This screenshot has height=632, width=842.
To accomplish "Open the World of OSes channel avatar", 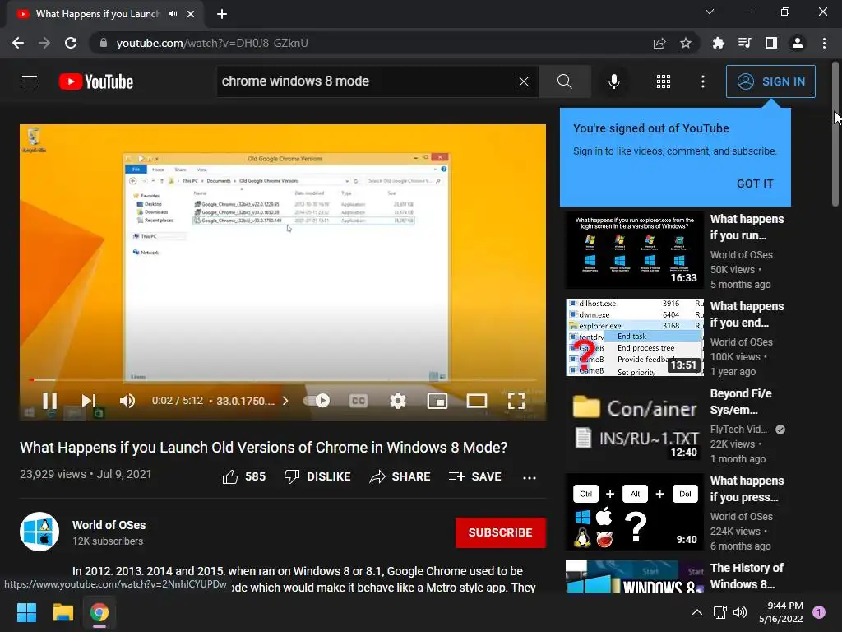I will coord(39,532).
